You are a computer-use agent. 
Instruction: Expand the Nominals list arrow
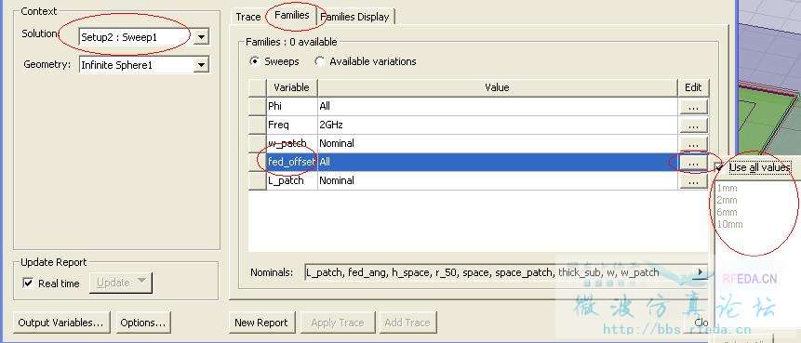[701, 272]
